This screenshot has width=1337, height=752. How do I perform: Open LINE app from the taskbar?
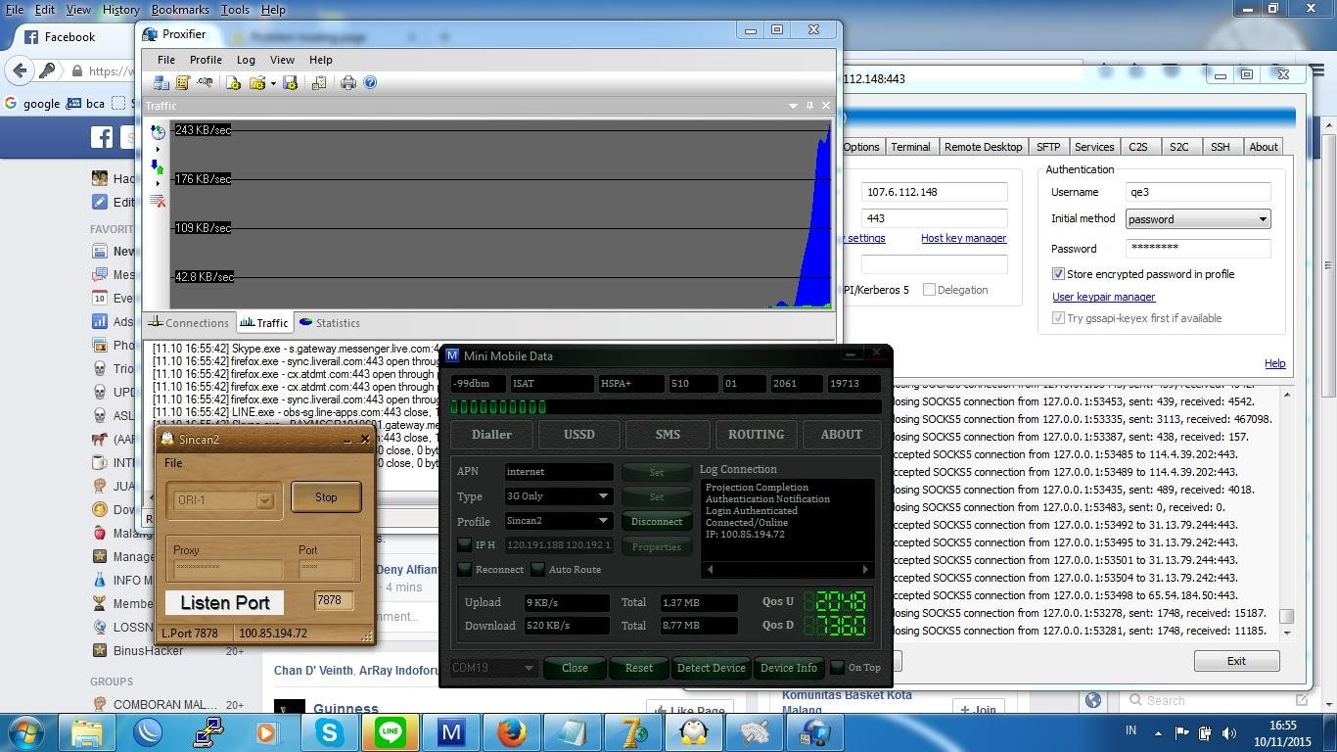click(x=391, y=731)
